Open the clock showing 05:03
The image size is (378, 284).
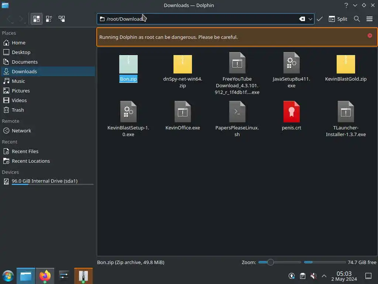point(344,276)
